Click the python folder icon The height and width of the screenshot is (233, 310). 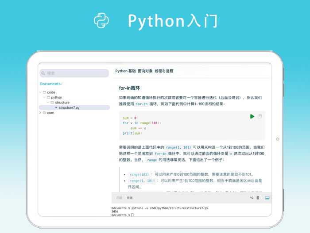48,97
